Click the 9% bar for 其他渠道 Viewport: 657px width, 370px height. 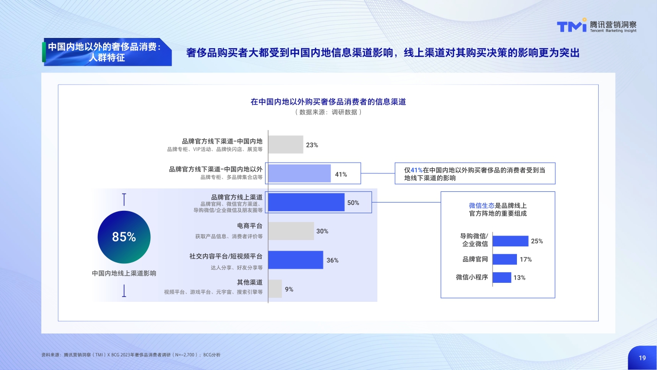(275, 290)
